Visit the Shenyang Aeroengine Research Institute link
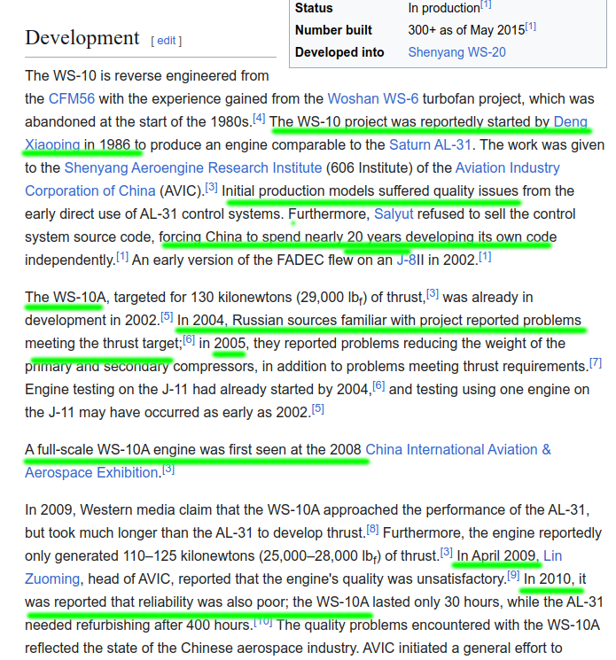The image size is (616, 660). (x=193, y=168)
